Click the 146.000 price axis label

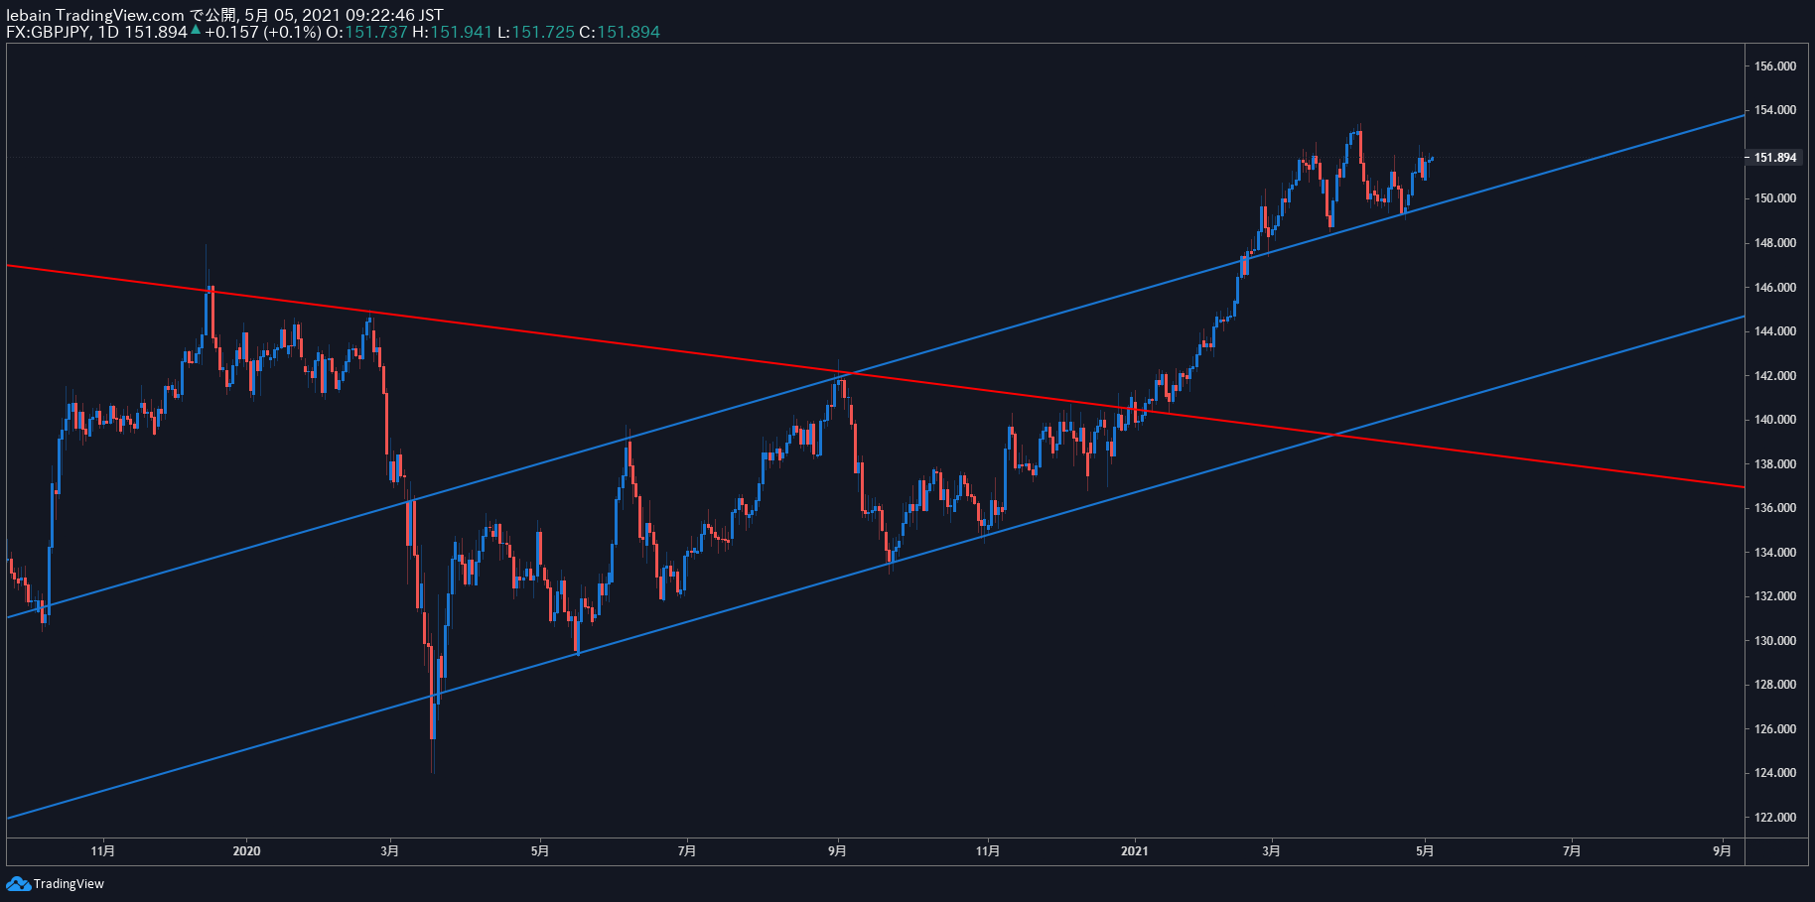(1775, 288)
